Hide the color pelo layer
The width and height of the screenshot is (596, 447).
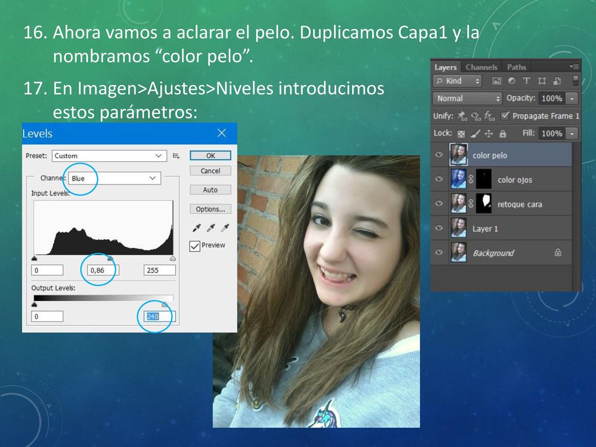(439, 154)
